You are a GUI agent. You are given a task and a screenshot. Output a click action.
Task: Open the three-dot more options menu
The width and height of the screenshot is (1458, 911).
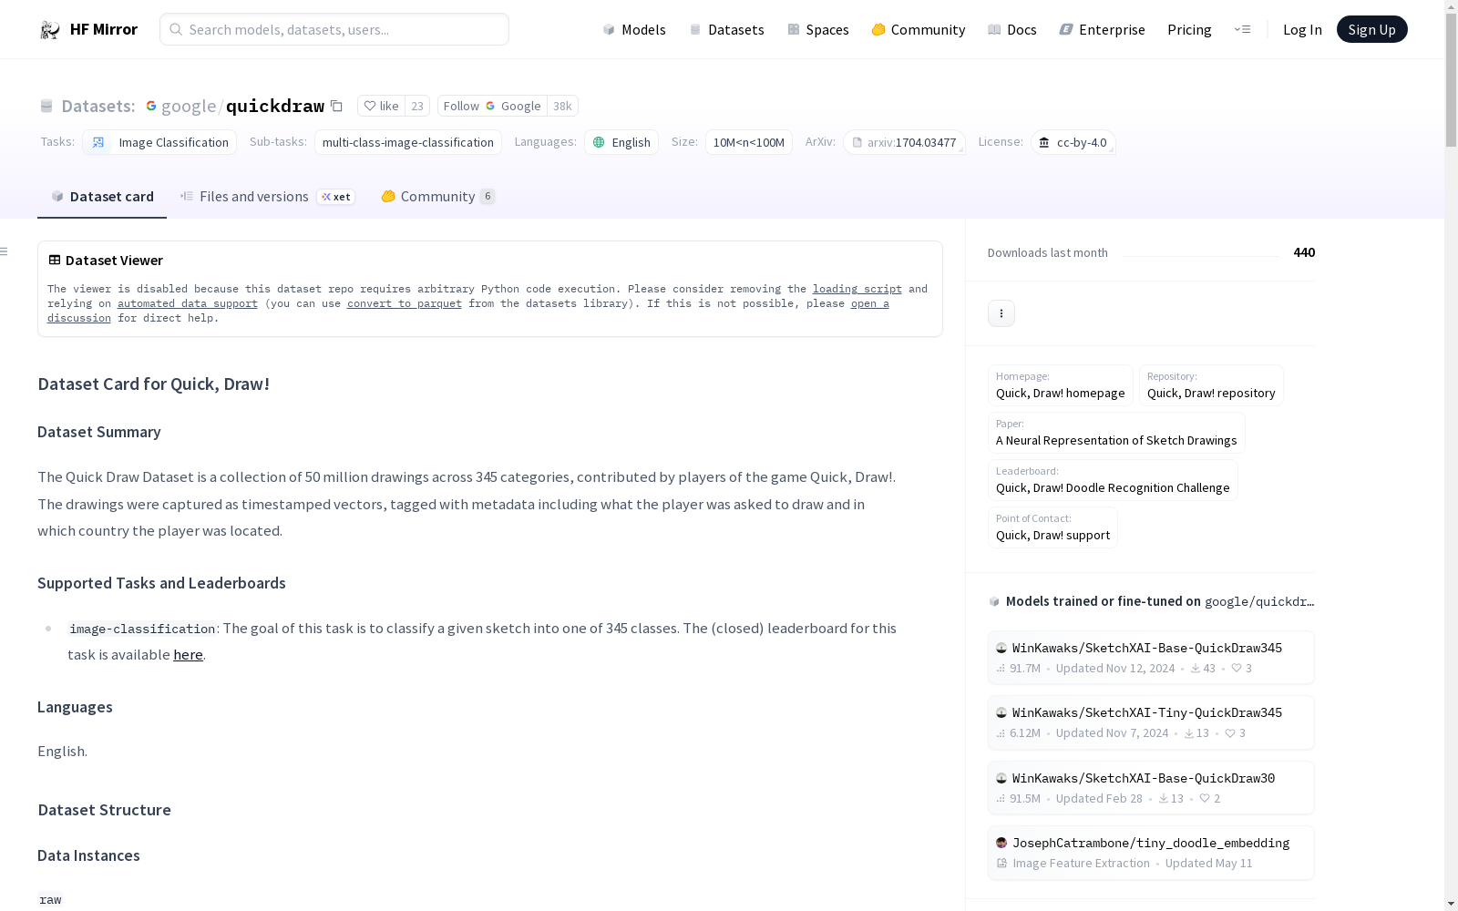(x=1001, y=313)
